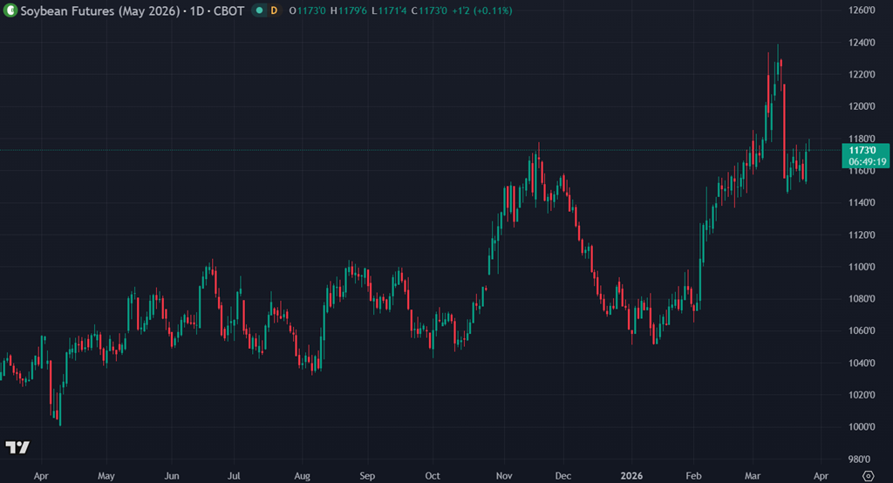Click the TradingView logo icon
Screen dimensions: 893x483
click(17, 447)
